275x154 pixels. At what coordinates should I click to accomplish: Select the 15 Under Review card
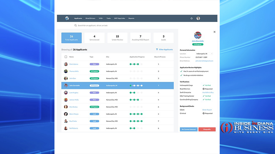pyautogui.click(x=117, y=38)
